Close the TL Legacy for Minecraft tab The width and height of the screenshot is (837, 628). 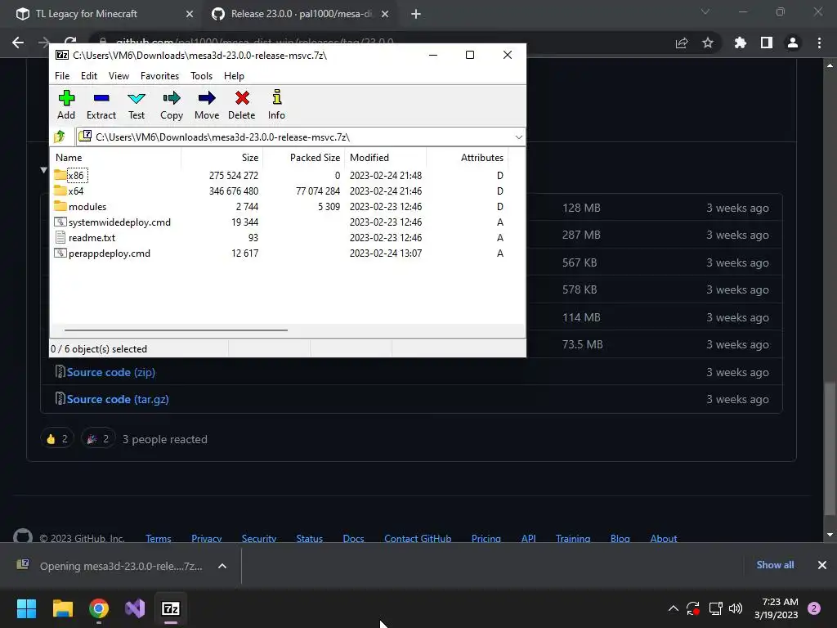pyautogui.click(x=190, y=15)
